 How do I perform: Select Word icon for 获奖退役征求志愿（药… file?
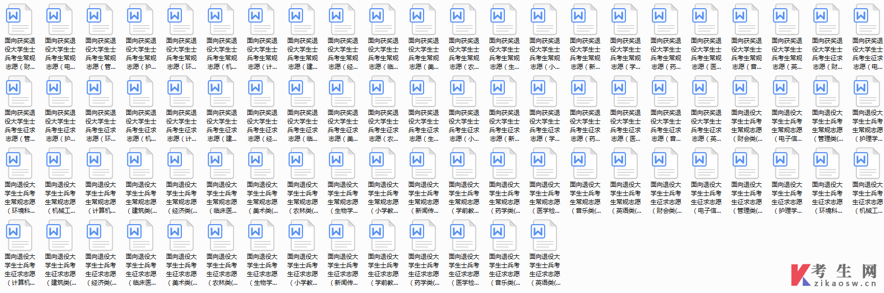(x=584, y=91)
